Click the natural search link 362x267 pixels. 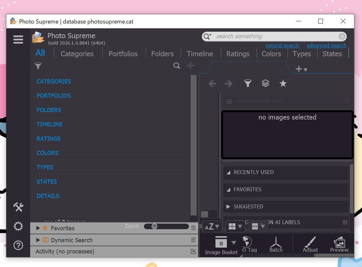click(282, 45)
